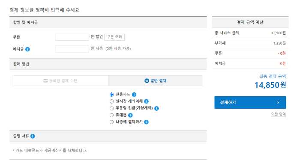Click the blue 결제하기 button

(x=250, y=103)
